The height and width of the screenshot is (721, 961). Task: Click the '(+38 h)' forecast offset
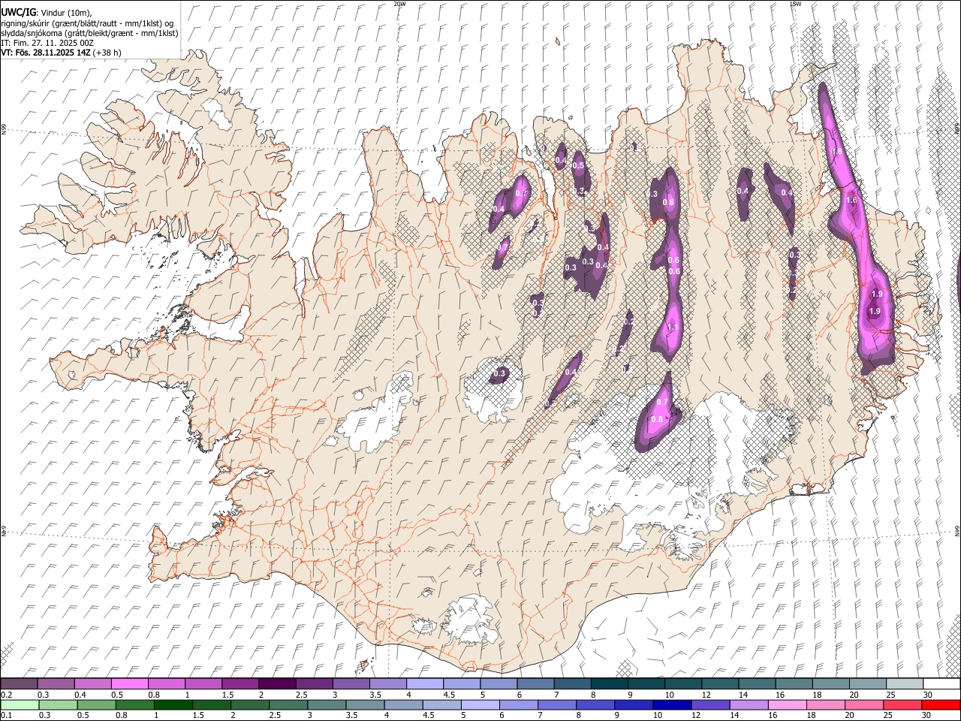coord(107,53)
